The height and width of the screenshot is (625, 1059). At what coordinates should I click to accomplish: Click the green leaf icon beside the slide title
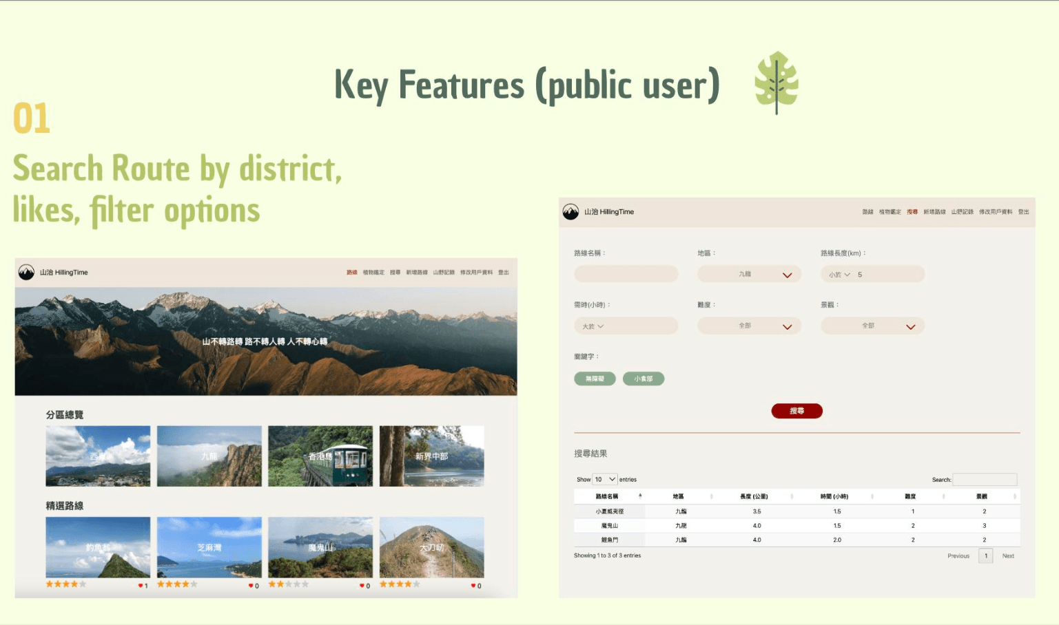coord(776,83)
